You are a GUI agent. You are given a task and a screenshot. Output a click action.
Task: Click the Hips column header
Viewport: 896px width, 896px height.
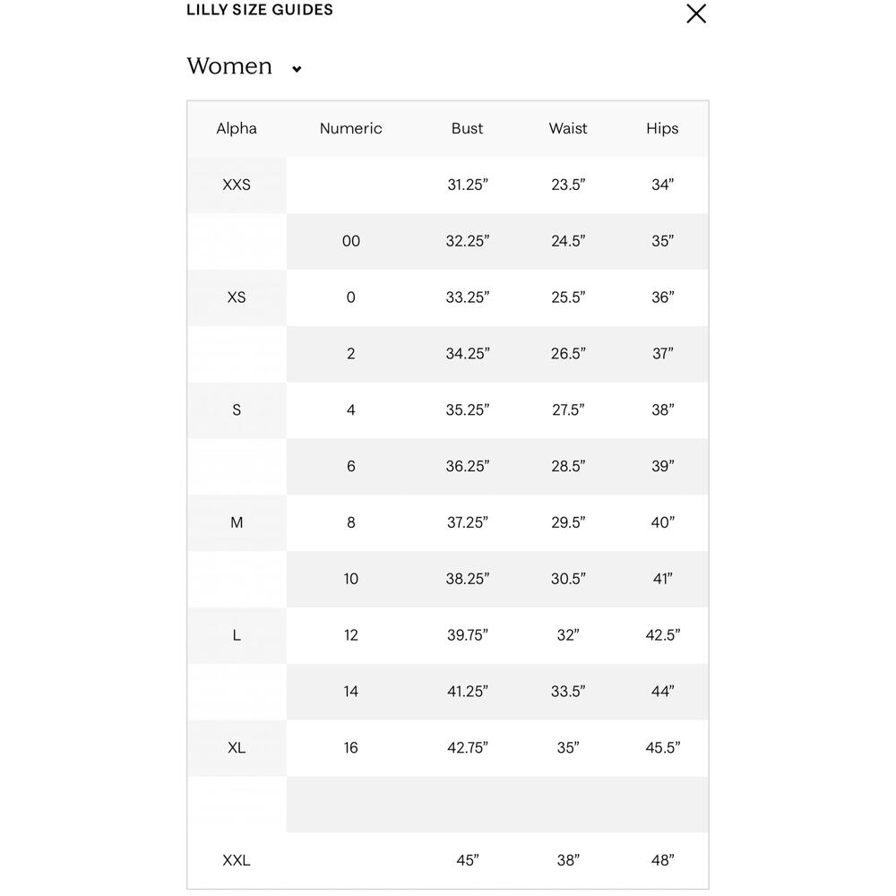[662, 128]
